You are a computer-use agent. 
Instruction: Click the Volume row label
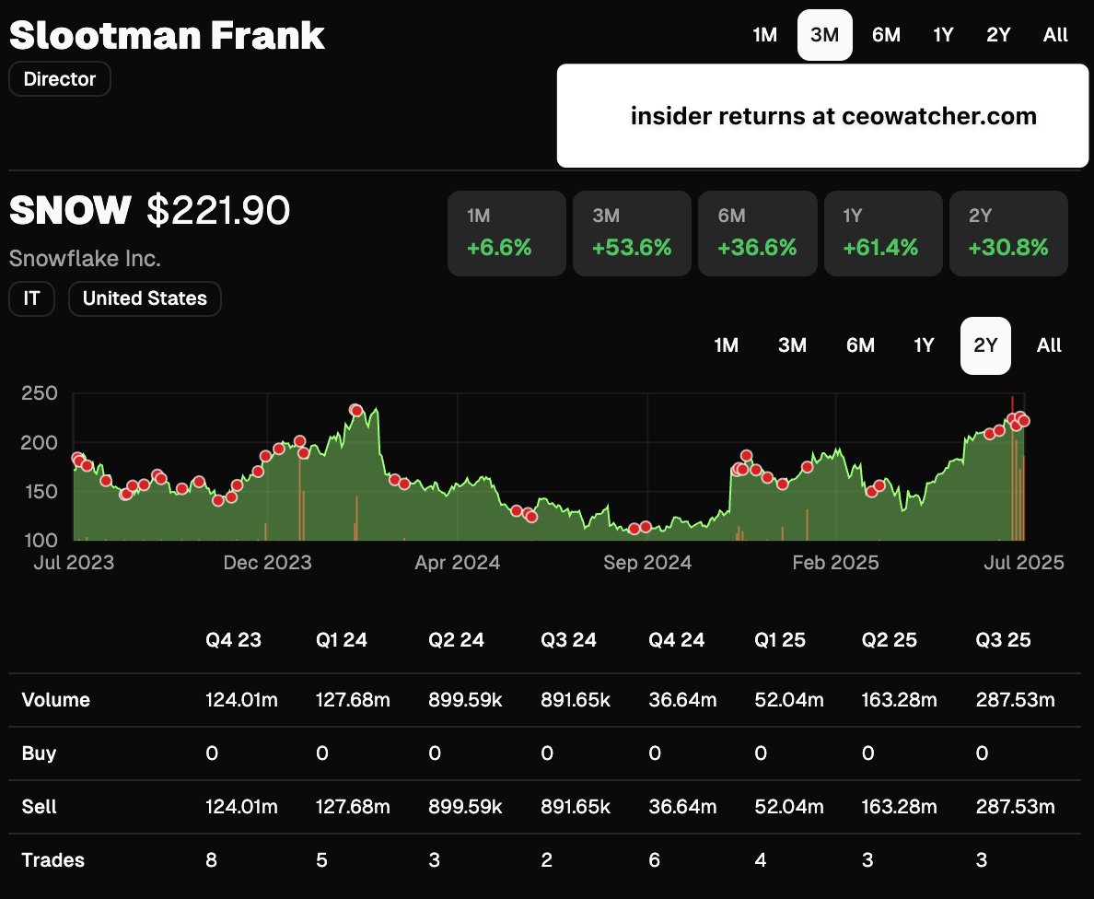pyautogui.click(x=56, y=700)
